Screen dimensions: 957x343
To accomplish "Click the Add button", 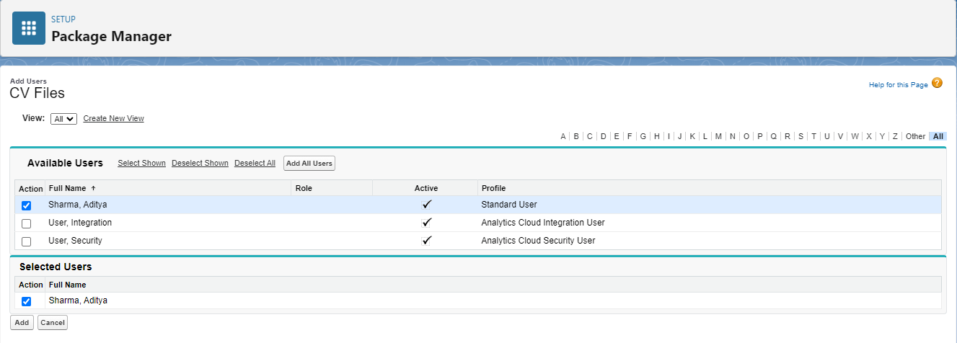I will [22, 323].
